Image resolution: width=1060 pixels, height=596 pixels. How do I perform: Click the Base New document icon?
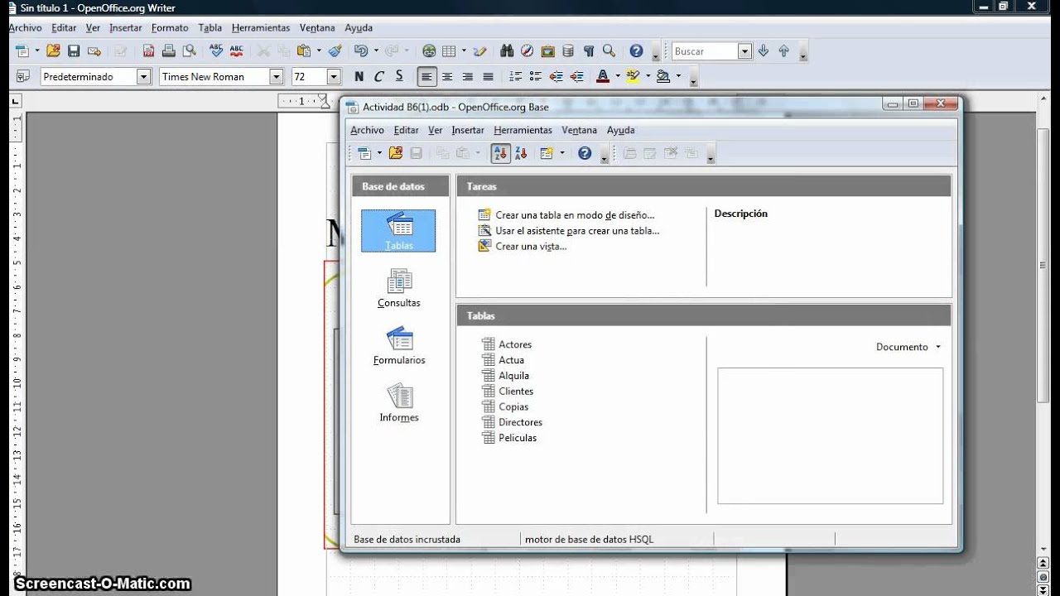364,153
